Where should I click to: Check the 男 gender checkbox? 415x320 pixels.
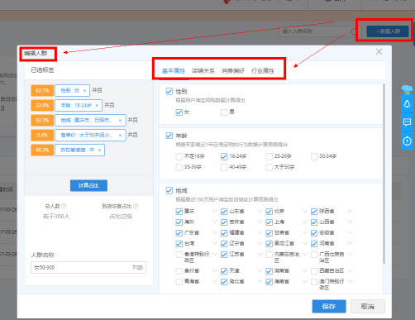224,112
